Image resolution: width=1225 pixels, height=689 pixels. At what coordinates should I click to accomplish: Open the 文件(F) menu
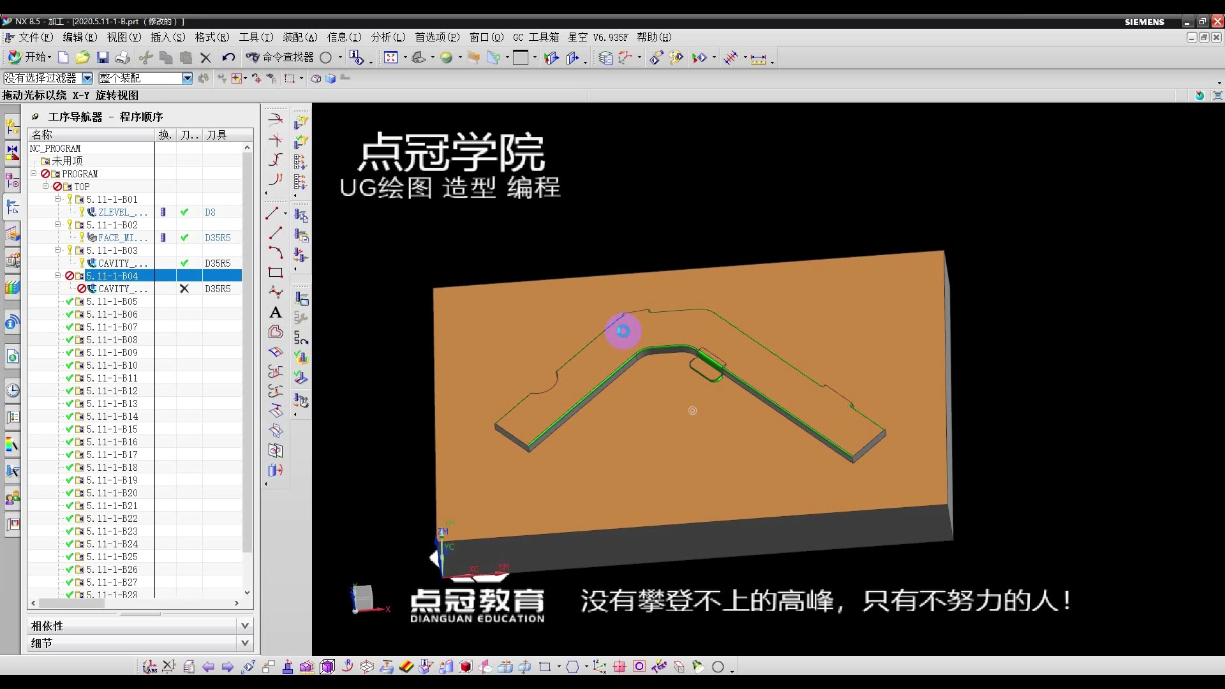click(x=36, y=38)
